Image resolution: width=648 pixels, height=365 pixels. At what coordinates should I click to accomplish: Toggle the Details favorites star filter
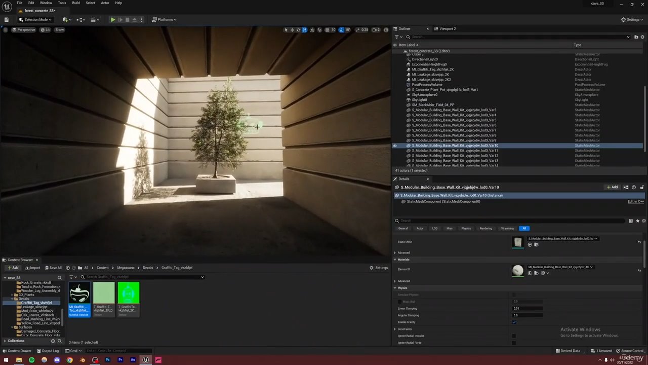coord(638,221)
